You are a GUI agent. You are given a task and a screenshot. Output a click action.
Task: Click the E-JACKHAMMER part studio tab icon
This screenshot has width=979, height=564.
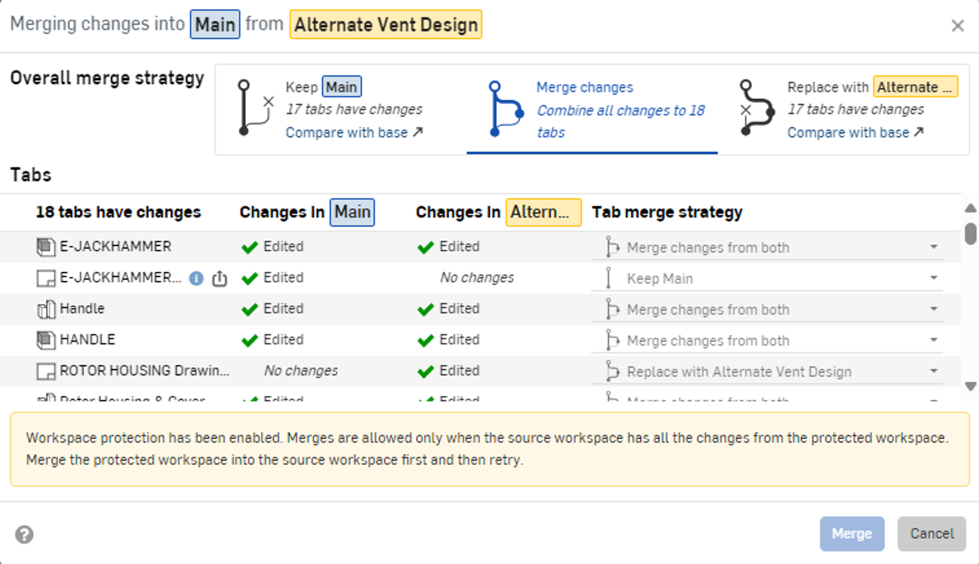pos(46,247)
